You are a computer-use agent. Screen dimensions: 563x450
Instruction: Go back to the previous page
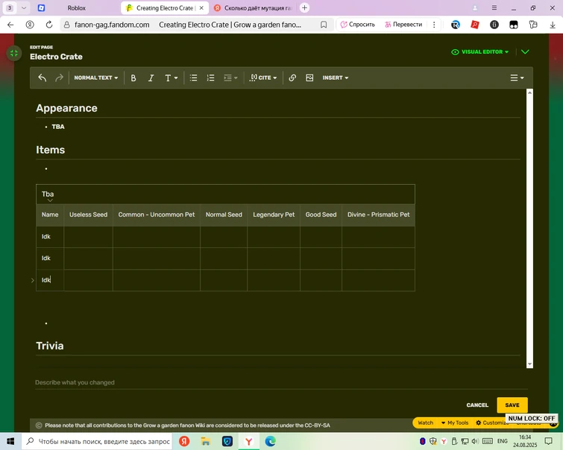coord(10,25)
